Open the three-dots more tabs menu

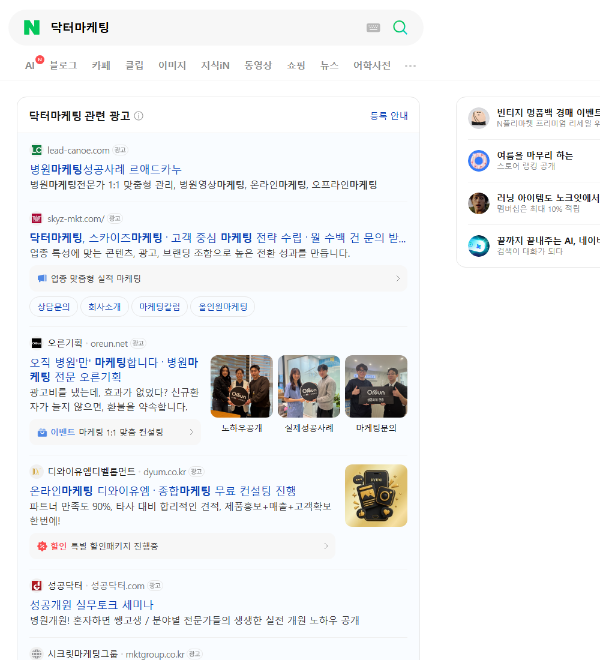(x=410, y=65)
